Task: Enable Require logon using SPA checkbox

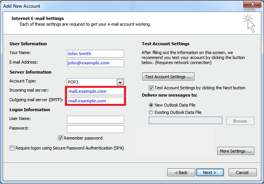Action: (x=12, y=148)
